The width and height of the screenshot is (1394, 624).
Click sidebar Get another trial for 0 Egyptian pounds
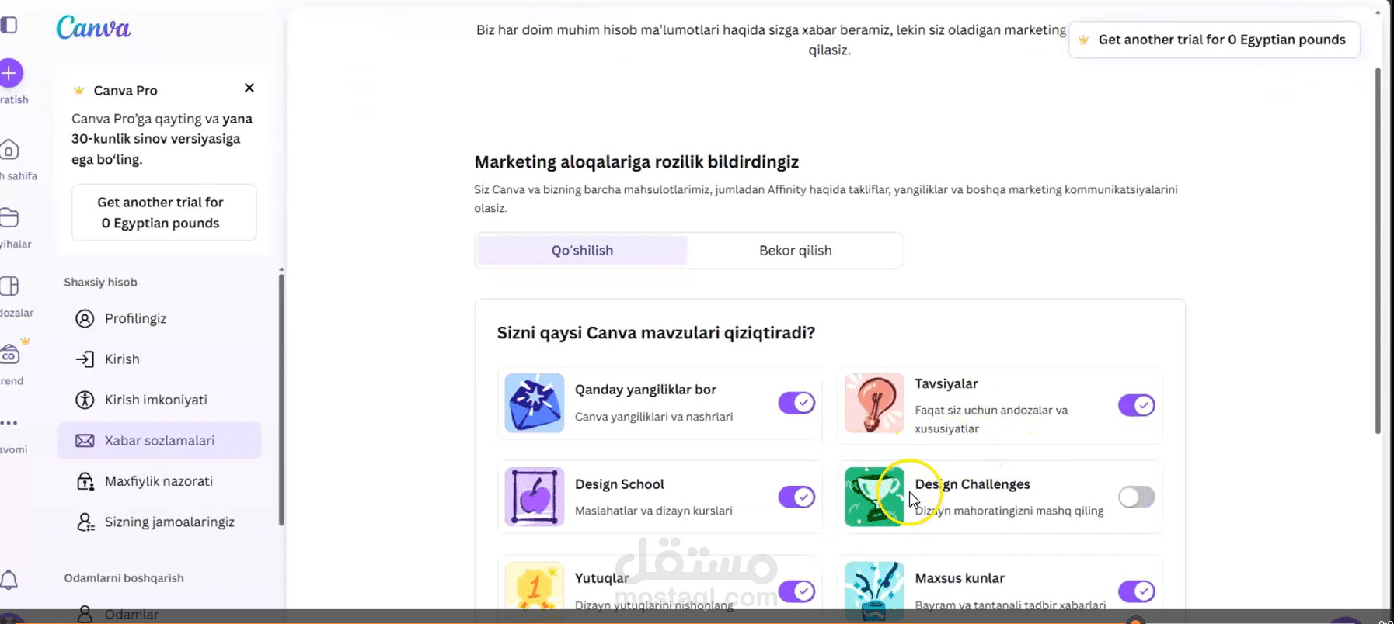point(164,213)
